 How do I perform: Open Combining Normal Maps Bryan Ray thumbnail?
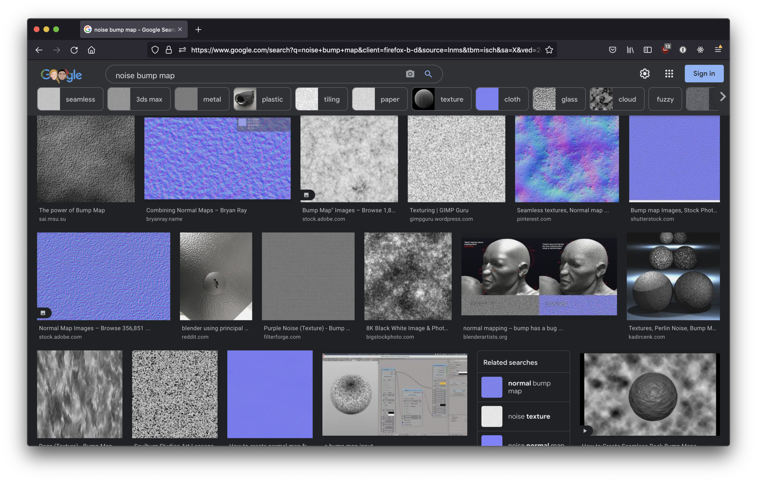click(217, 159)
